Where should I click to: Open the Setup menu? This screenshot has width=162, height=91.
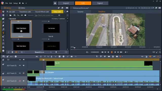[x=15, y=3]
